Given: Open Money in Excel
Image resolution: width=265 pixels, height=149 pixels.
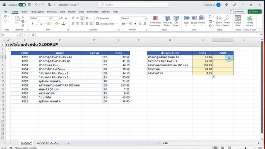Looking at the screenshot, I should 250,21.
